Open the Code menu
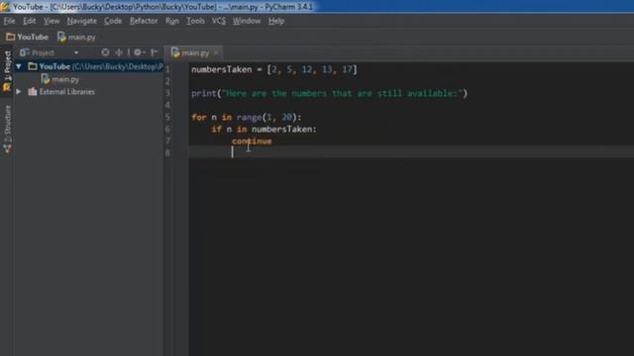 [x=113, y=21]
